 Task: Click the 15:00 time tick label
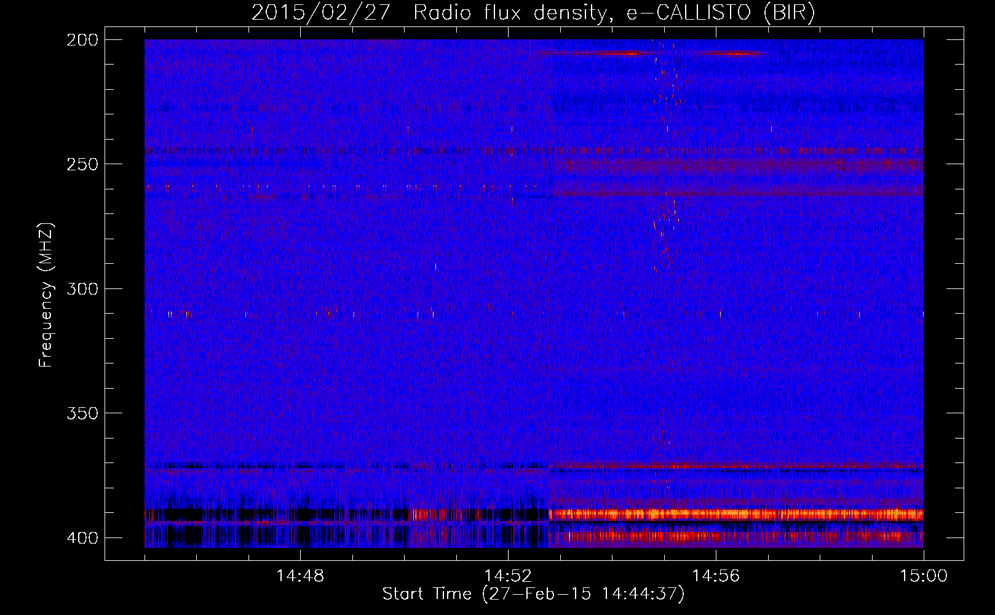click(x=924, y=576)
